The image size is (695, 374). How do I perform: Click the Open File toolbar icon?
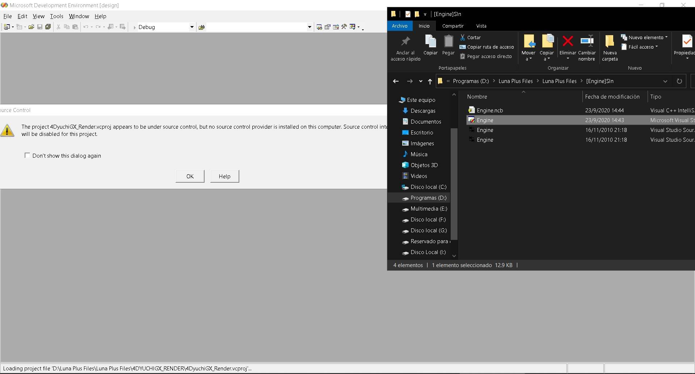click(x=31, y=27)
